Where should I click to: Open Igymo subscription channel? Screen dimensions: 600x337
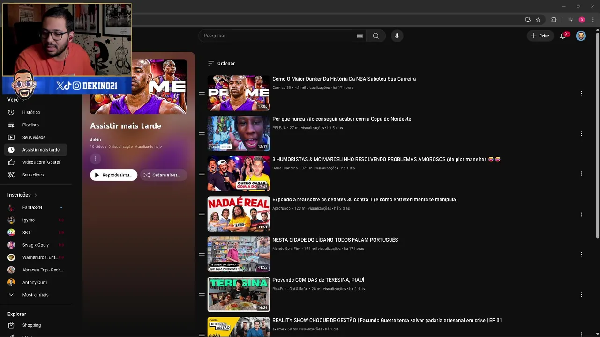tap(36, 220)
